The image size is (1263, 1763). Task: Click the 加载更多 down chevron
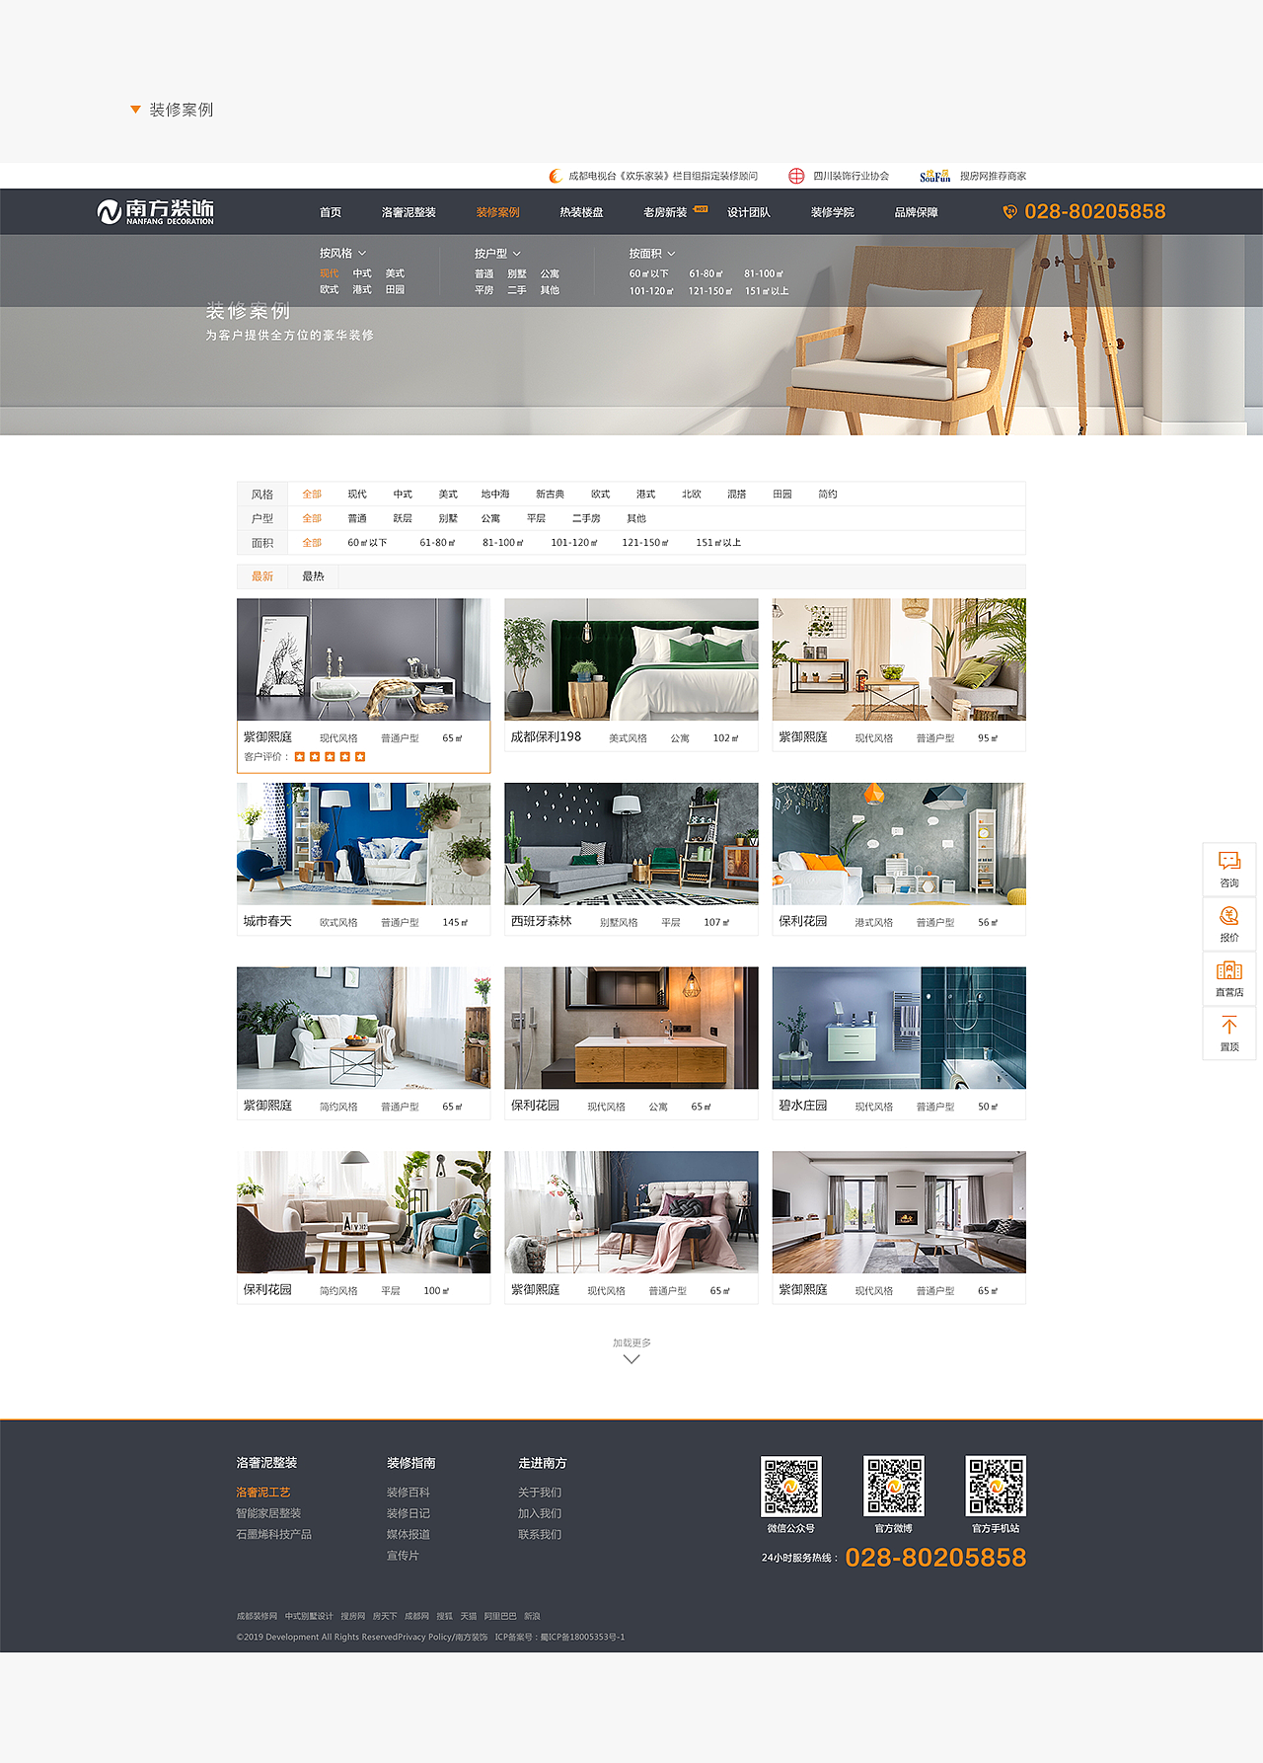click(x=631, y=1359)
